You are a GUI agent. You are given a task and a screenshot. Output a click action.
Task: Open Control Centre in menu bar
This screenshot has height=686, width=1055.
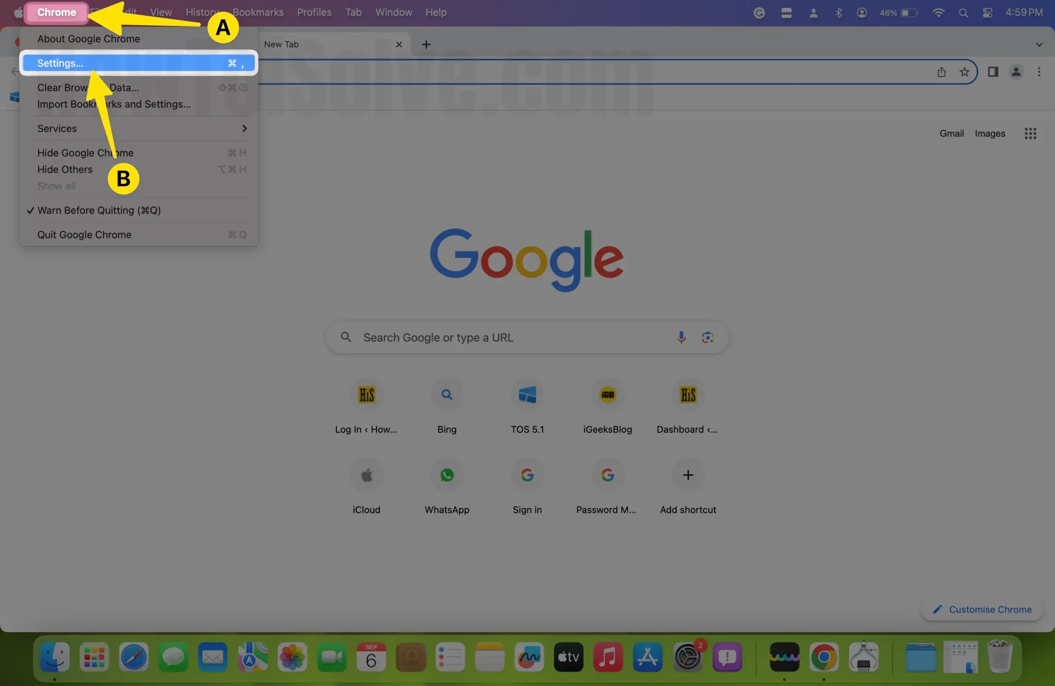(987, 12)
